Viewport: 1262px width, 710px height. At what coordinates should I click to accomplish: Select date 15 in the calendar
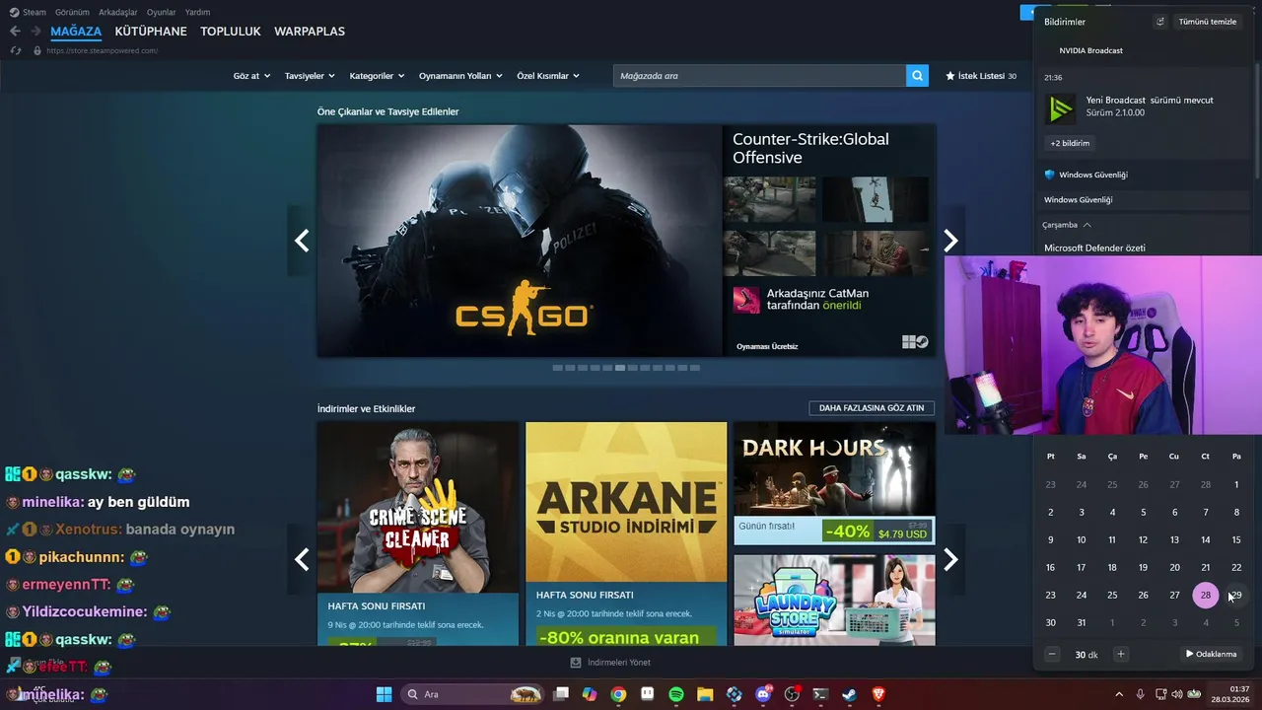pyautogui.click(x=1236, y=539)
